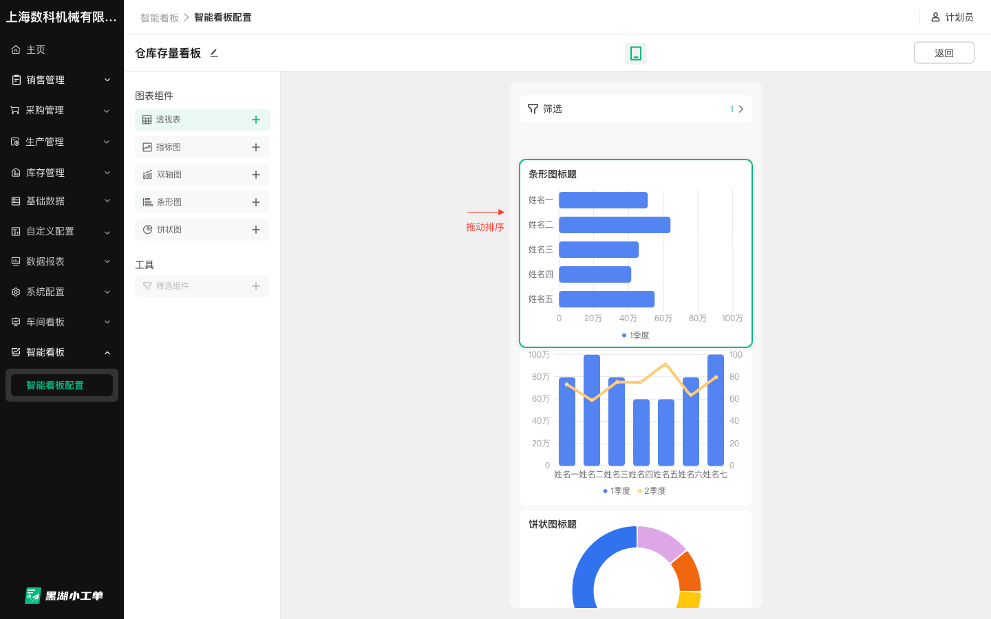Add a 双轴图 component with its plus icon
The image size is (991, 619).
tap(255, 175)
